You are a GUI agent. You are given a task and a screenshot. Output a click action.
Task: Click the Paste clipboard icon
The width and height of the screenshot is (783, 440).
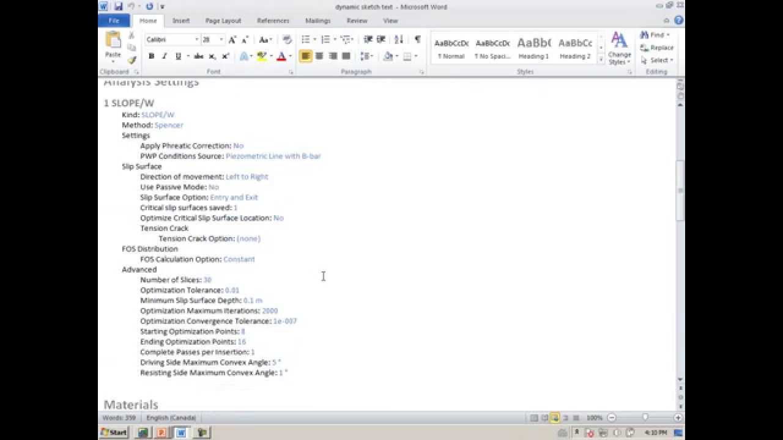113,40
